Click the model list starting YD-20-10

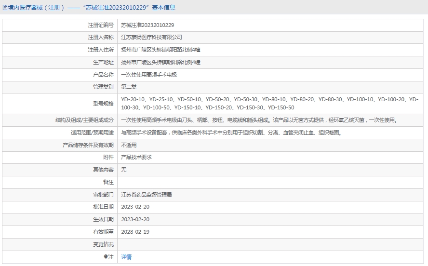coord(270,104)
